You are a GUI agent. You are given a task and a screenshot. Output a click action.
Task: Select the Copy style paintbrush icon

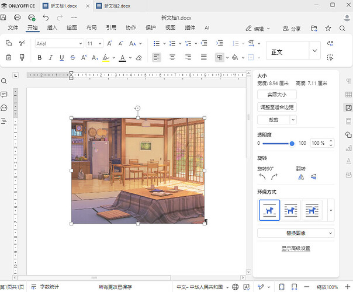pyautogui.click(x=22, y=58)
